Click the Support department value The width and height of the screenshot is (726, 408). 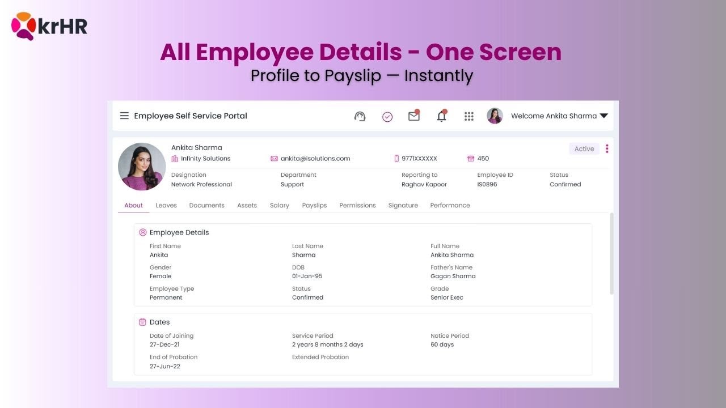pos(293,184)
